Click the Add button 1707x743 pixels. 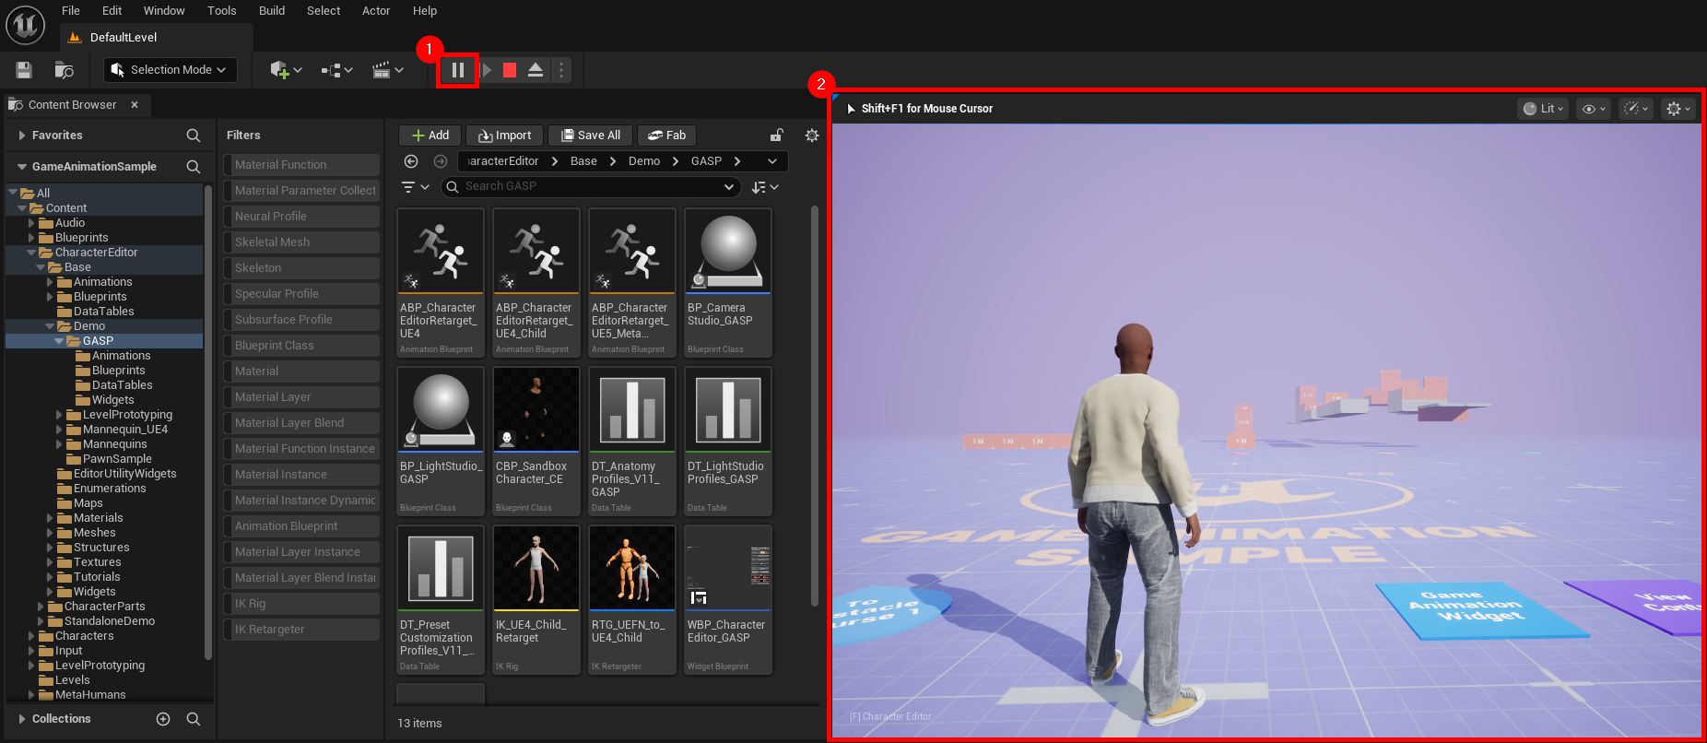coord(430,136)
